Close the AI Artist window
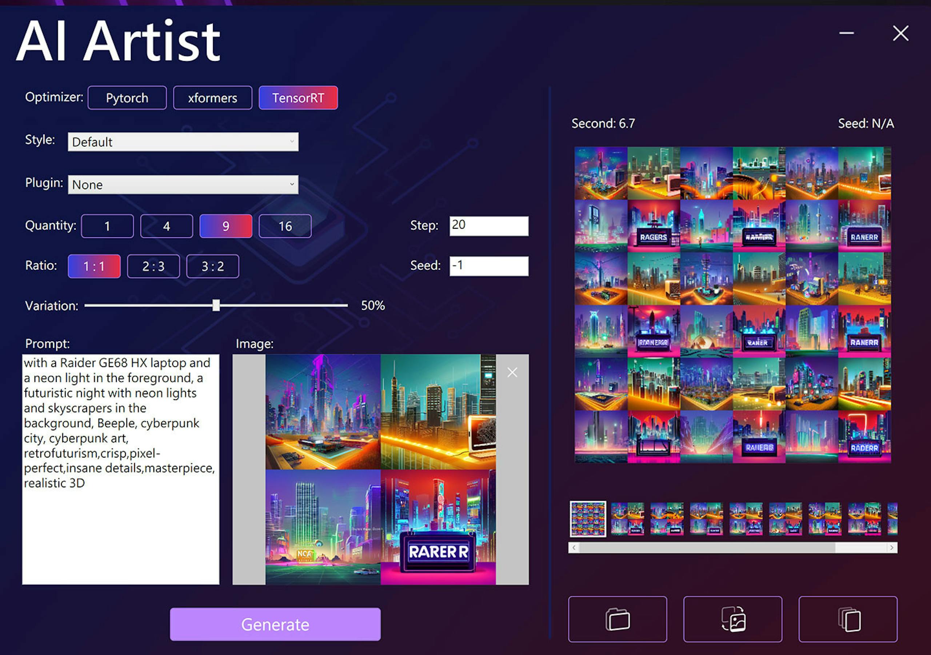The width and height of the screenshot is (931, 655). click(900, 33)
